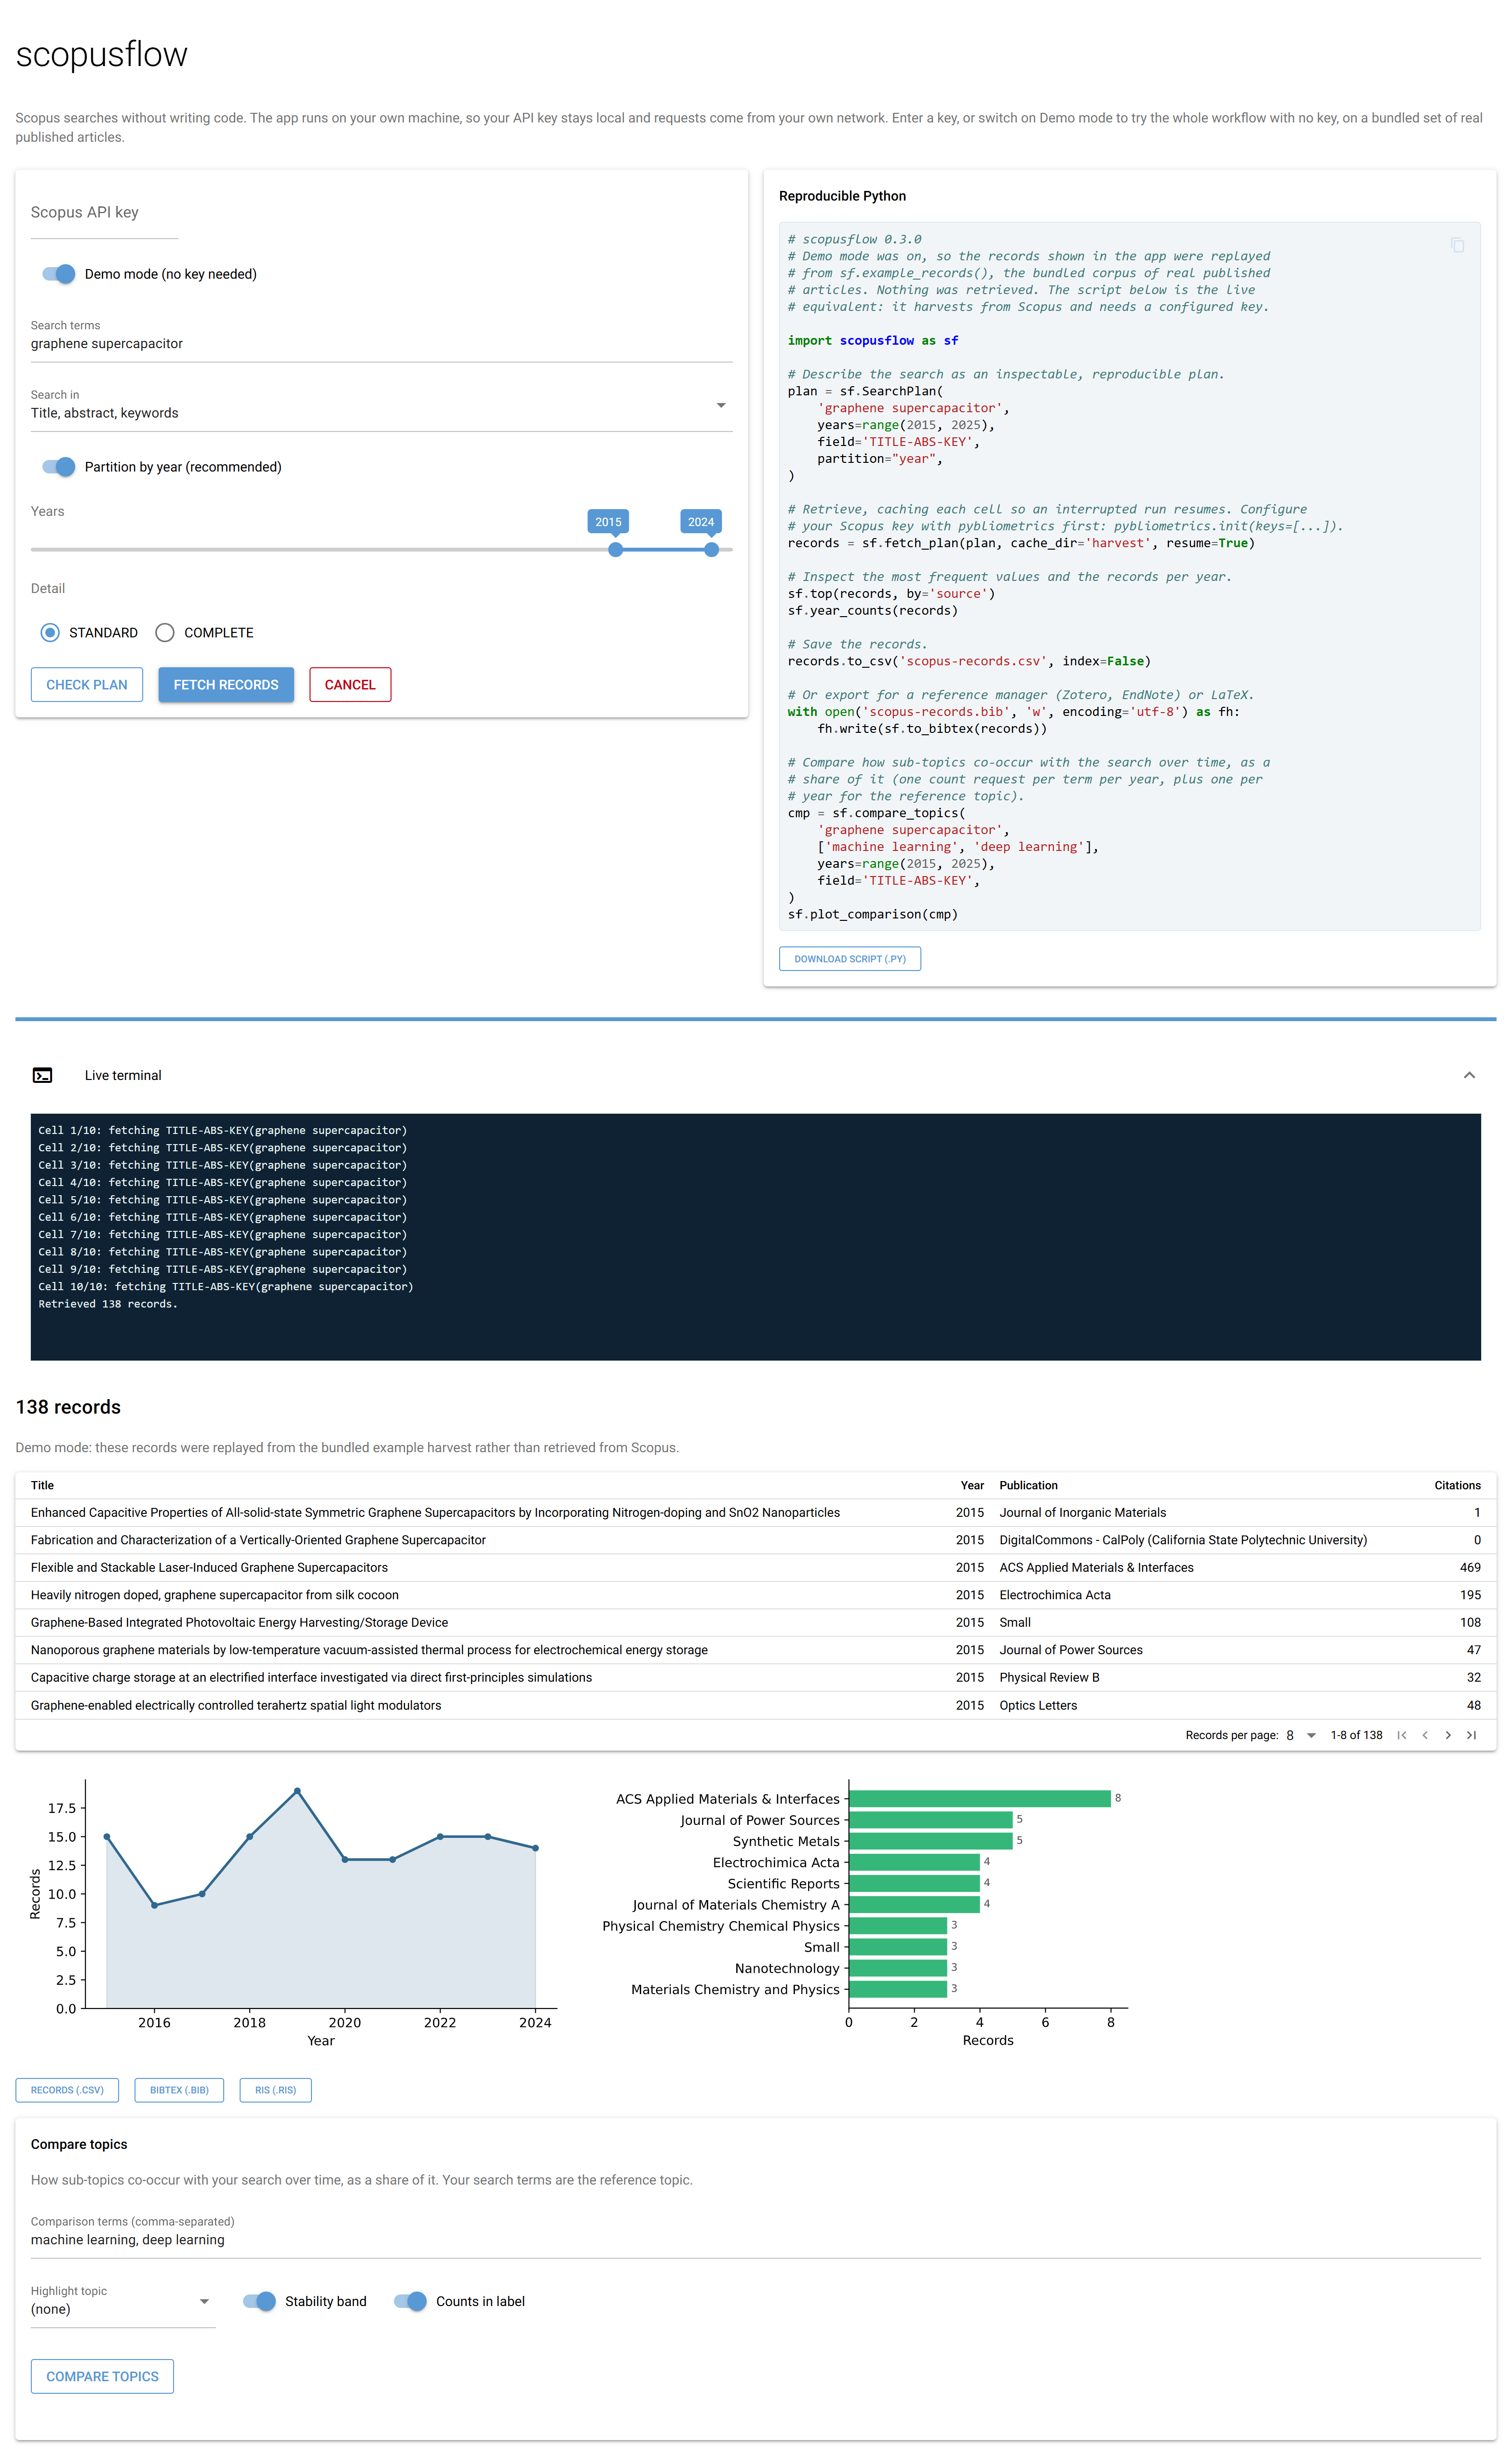Select row 'Heavily nitrogen doped, graphene supercapacitor from silk cocoon'
Screen dimensions: 1512x2455
(755, 1595)
